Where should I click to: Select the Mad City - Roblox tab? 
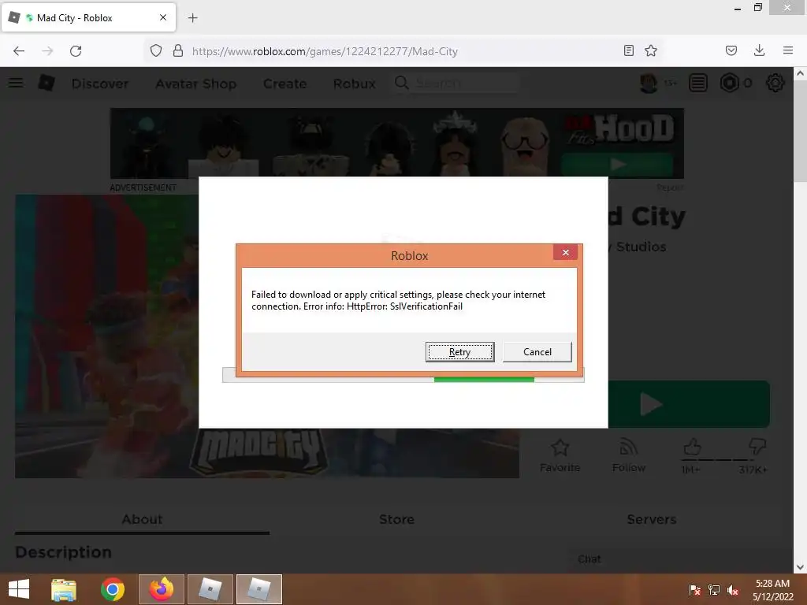88,17
